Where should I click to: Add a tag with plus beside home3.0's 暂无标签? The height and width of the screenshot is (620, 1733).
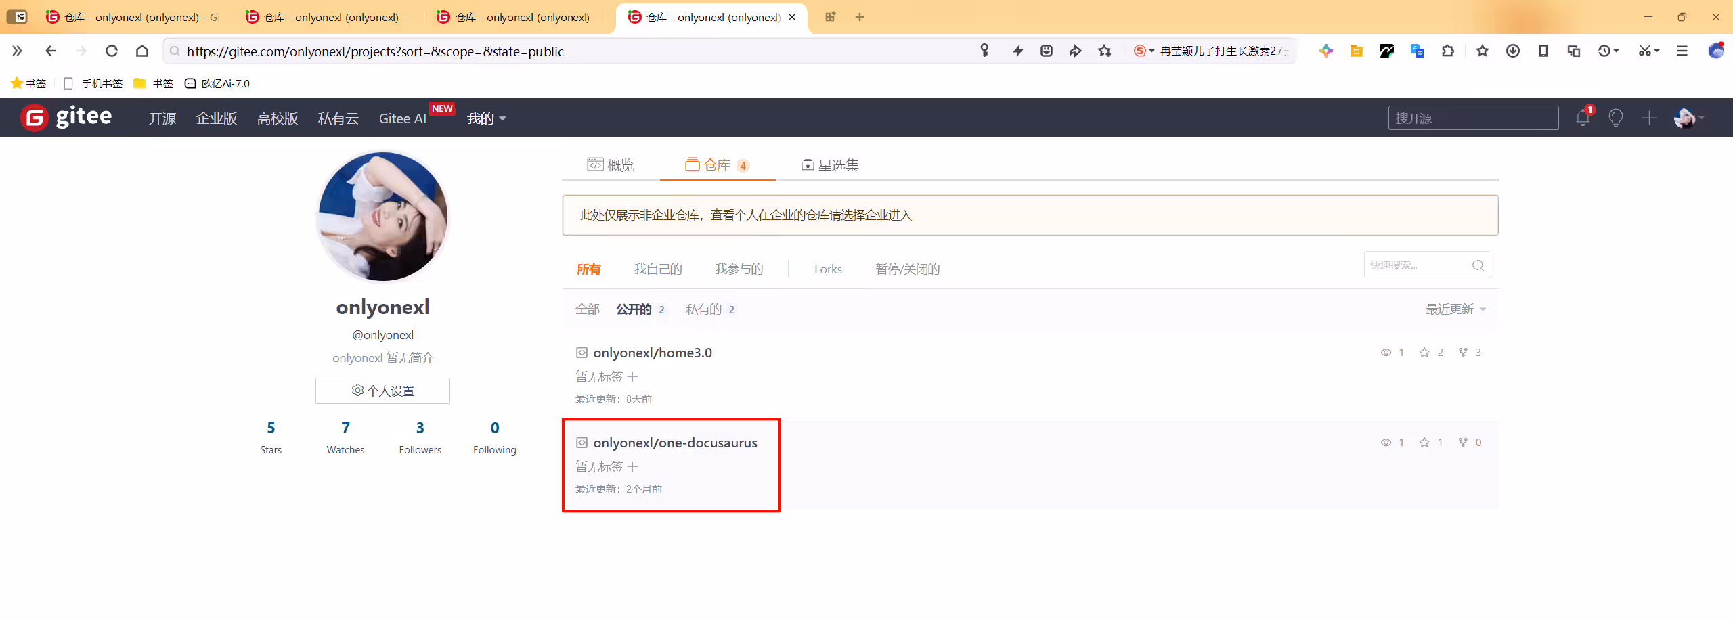point(632,376)
